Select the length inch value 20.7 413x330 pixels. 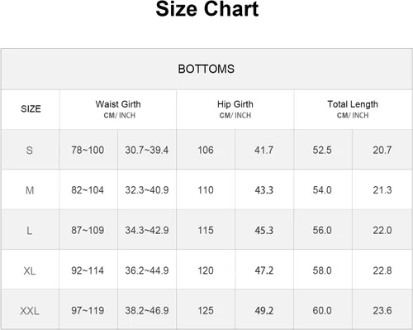tap(382, 151)
